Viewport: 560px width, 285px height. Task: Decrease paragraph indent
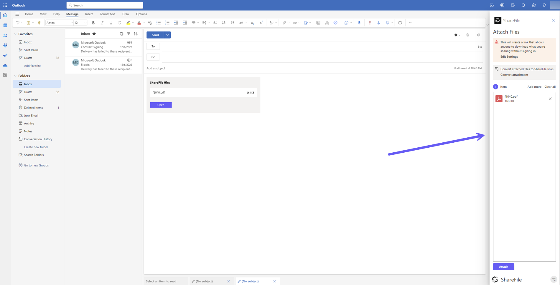click(176, 23)
